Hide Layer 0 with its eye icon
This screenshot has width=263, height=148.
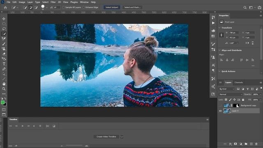(220, 111)
